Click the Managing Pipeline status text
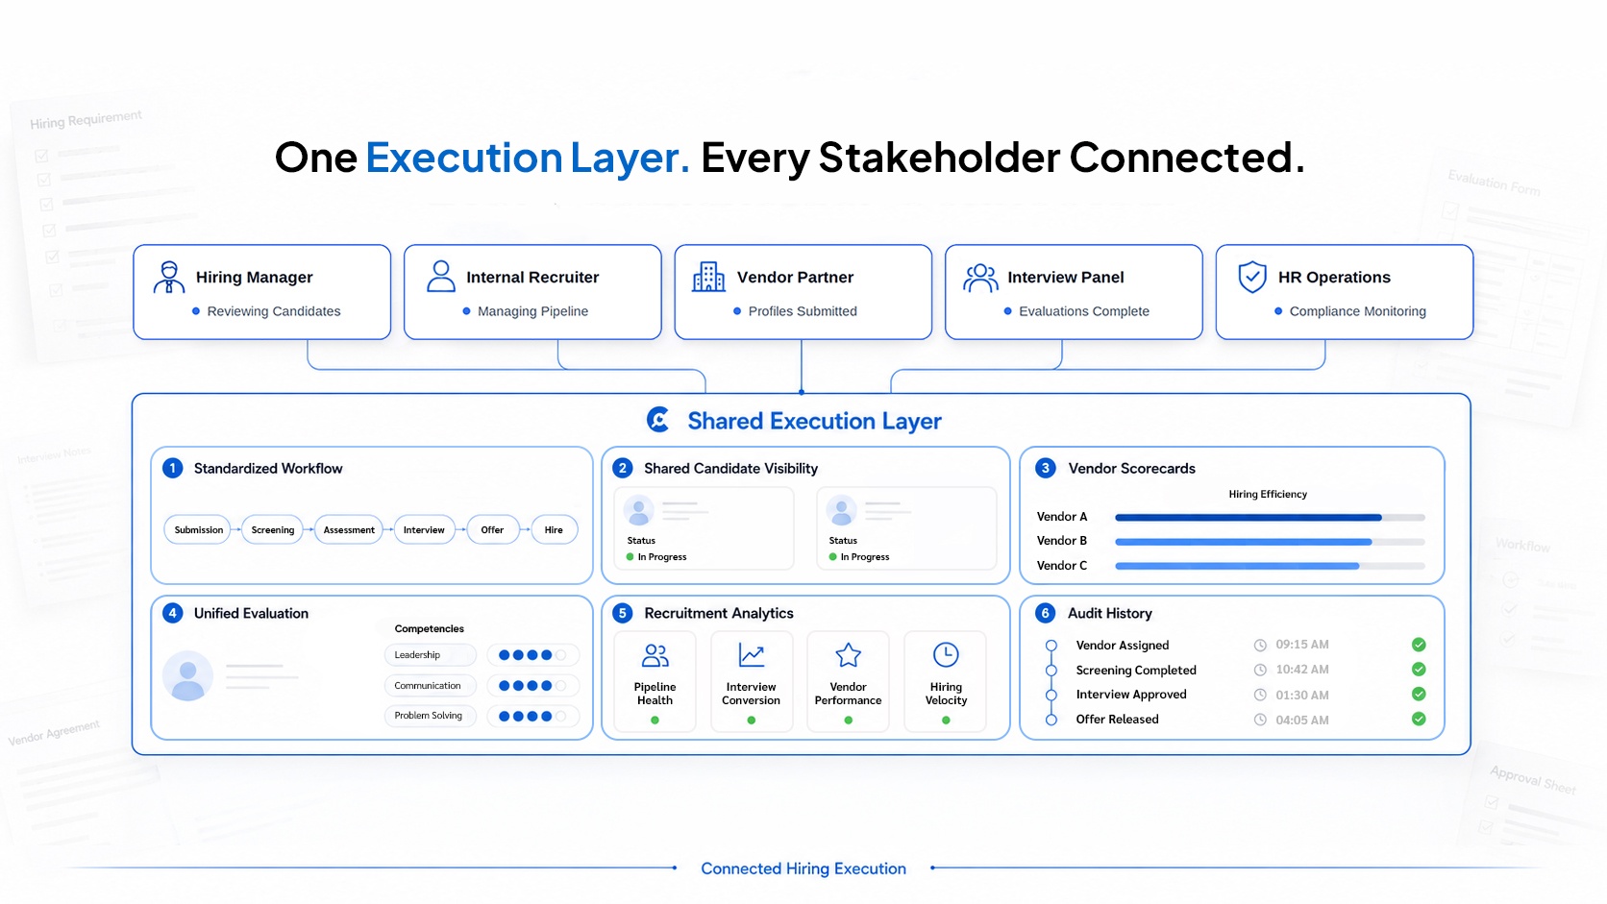 532,311
